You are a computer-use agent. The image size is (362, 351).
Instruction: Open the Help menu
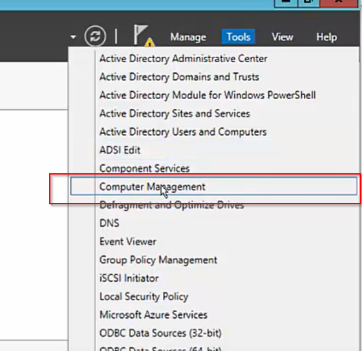point(326,37)
